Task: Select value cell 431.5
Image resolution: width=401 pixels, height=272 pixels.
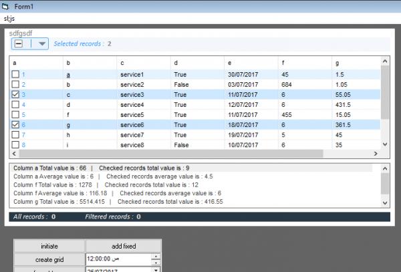Action: (x=344, y=105)
